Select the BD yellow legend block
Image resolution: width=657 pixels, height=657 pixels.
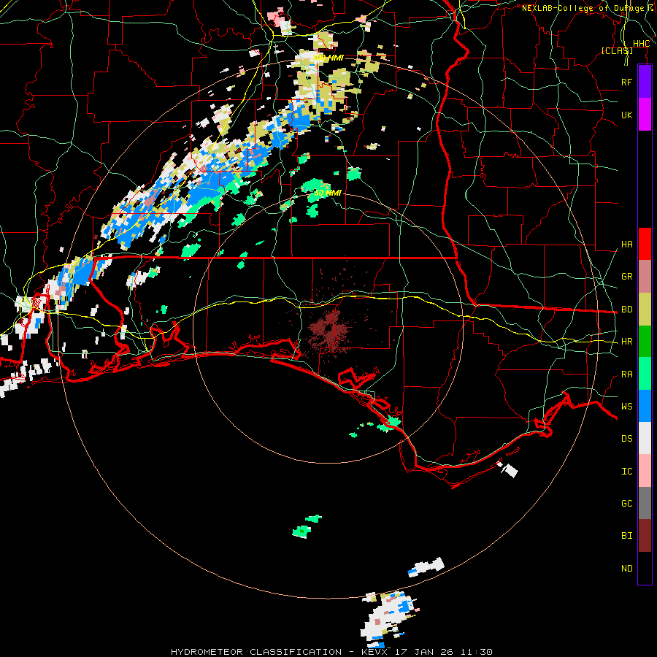[x=645, y=309]
